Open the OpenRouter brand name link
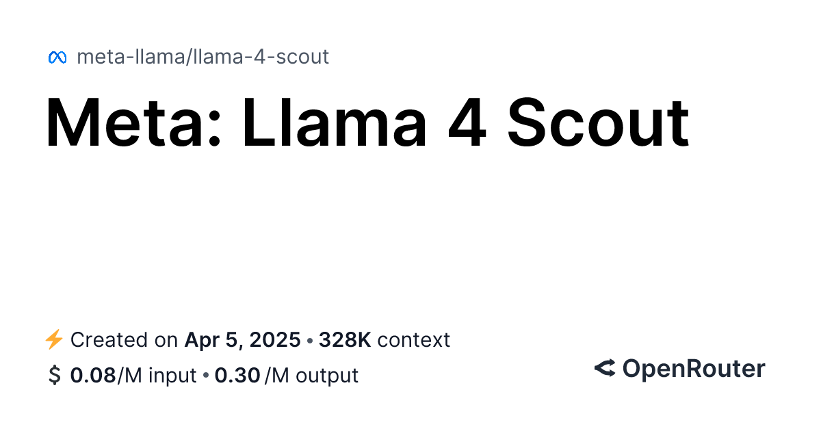The image size is (821, 431). point(693,369)
